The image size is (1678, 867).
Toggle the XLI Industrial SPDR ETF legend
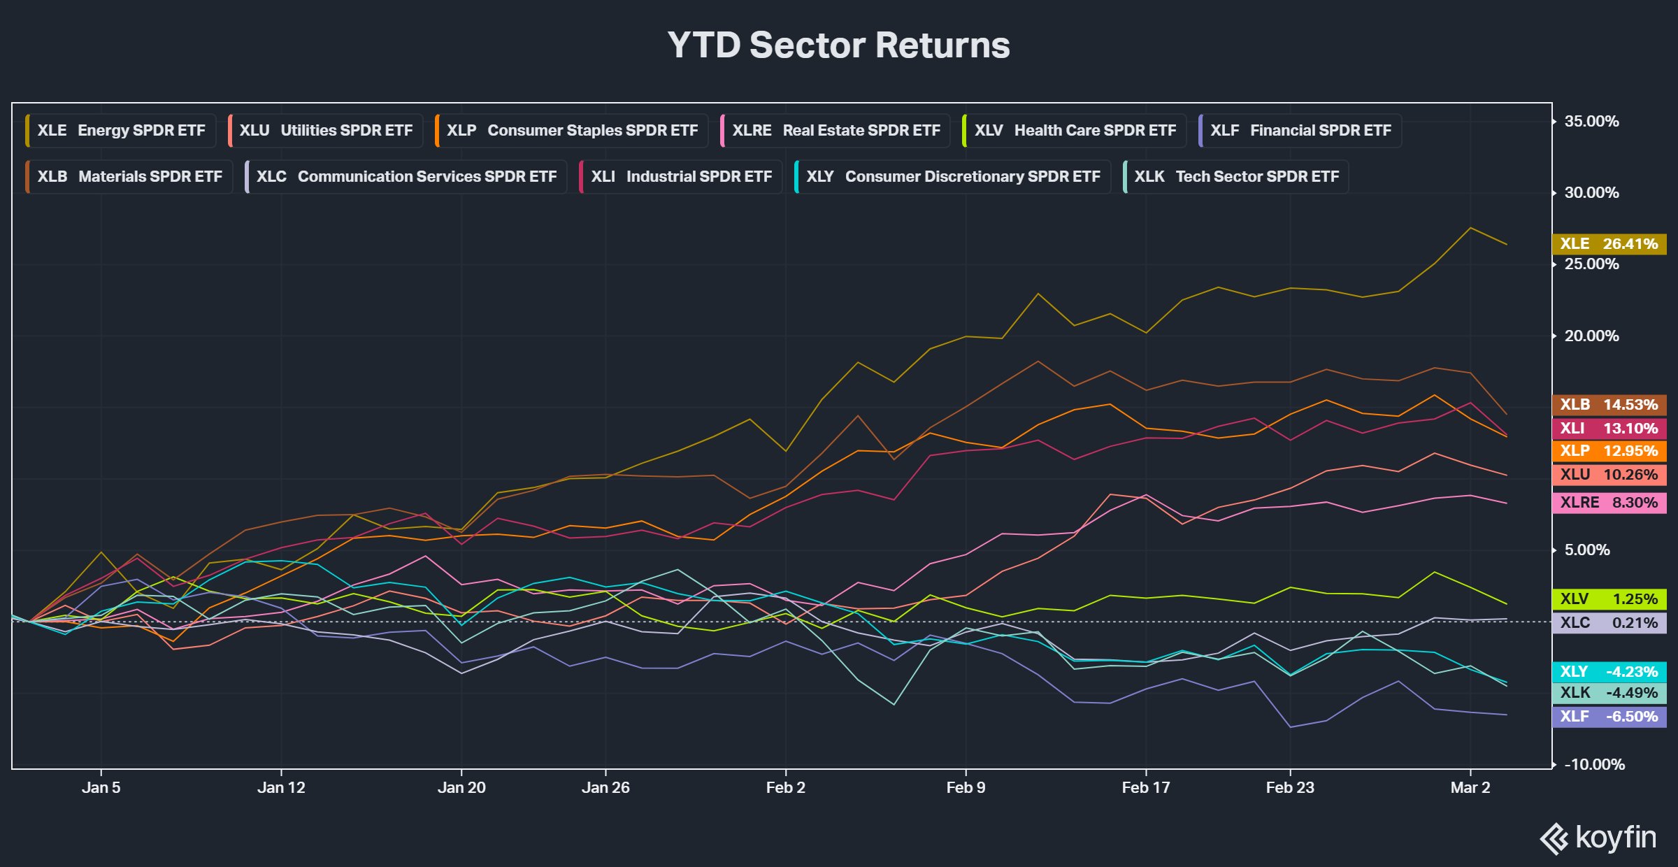click(x=680, y=177)
